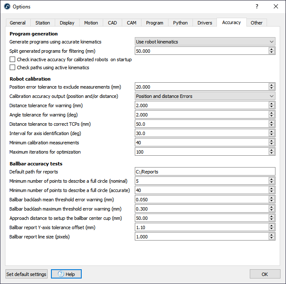
Task: Confirm with the OK button
Action: tap(265, 274)
